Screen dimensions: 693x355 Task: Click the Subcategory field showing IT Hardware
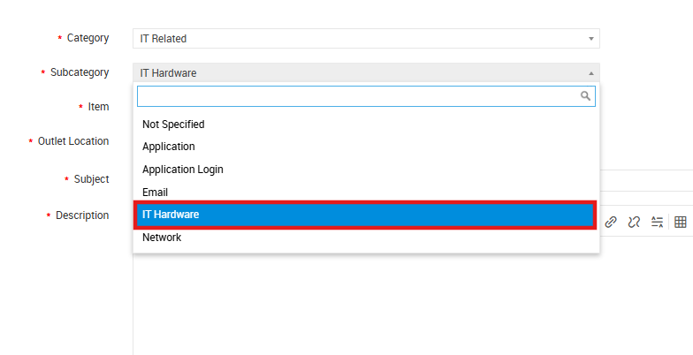coord(354,73)
